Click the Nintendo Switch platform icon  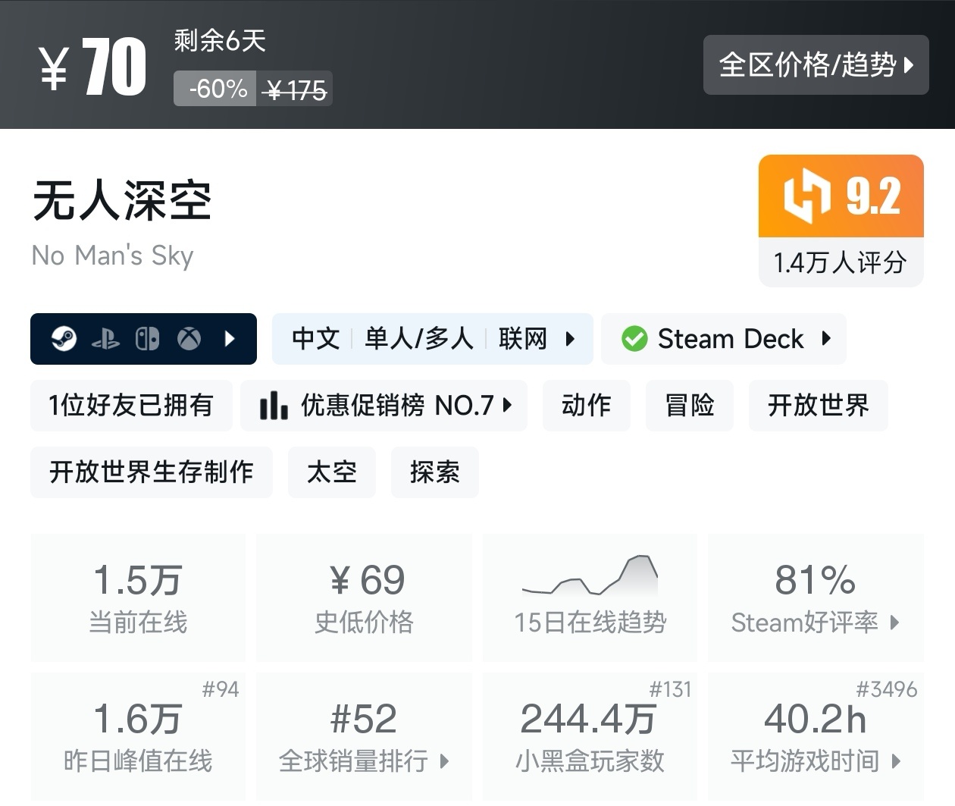[147, 339]
